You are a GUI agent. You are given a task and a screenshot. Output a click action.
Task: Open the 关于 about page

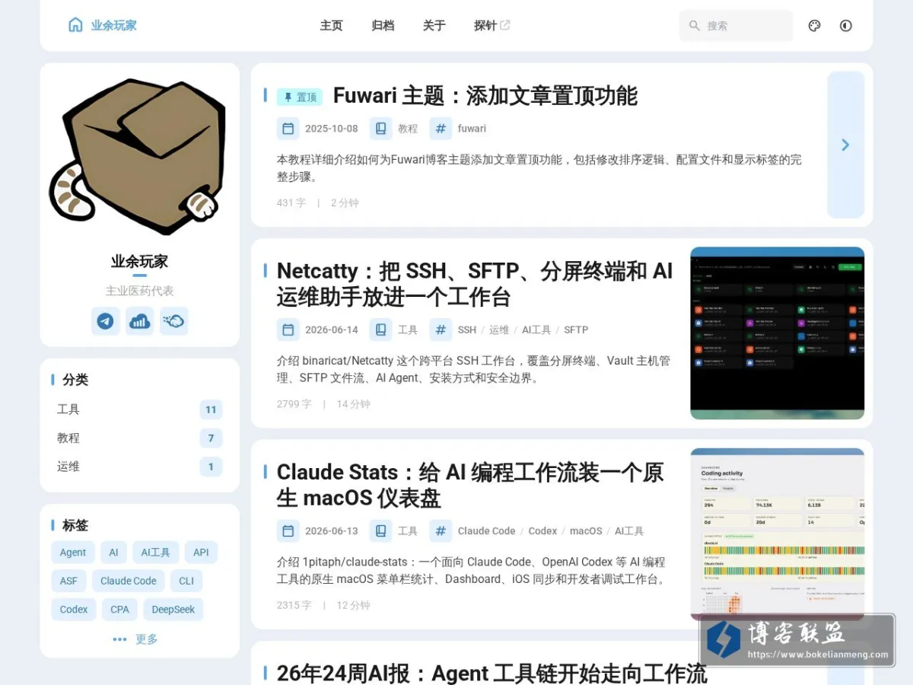[x=434, y=25]
